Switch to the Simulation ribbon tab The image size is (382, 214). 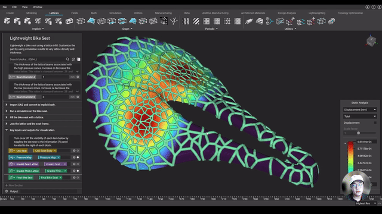pos(115,13)
